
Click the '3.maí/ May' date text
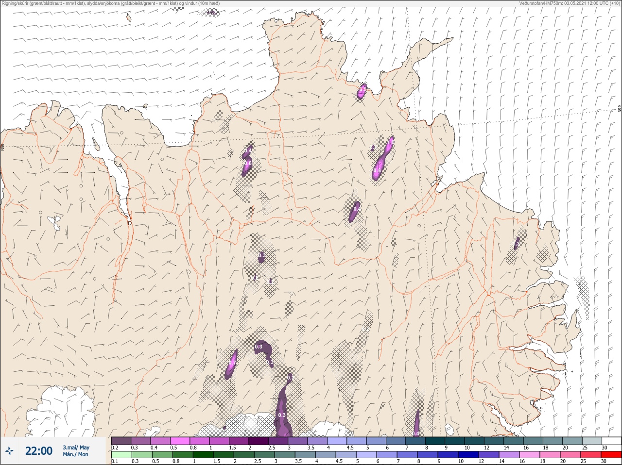click(x=76, y=448)
